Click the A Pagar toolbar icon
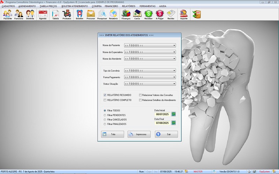Viewport: 279px width, 174px height. click(159, 14)
